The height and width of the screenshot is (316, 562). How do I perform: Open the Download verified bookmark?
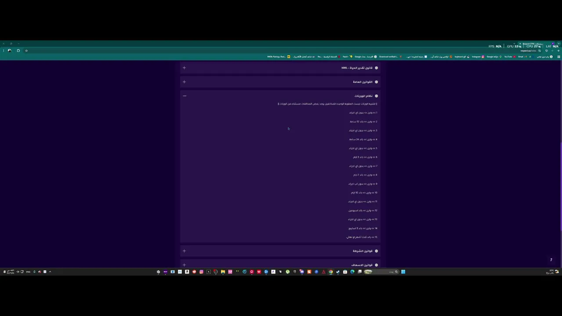click(390, 57)
